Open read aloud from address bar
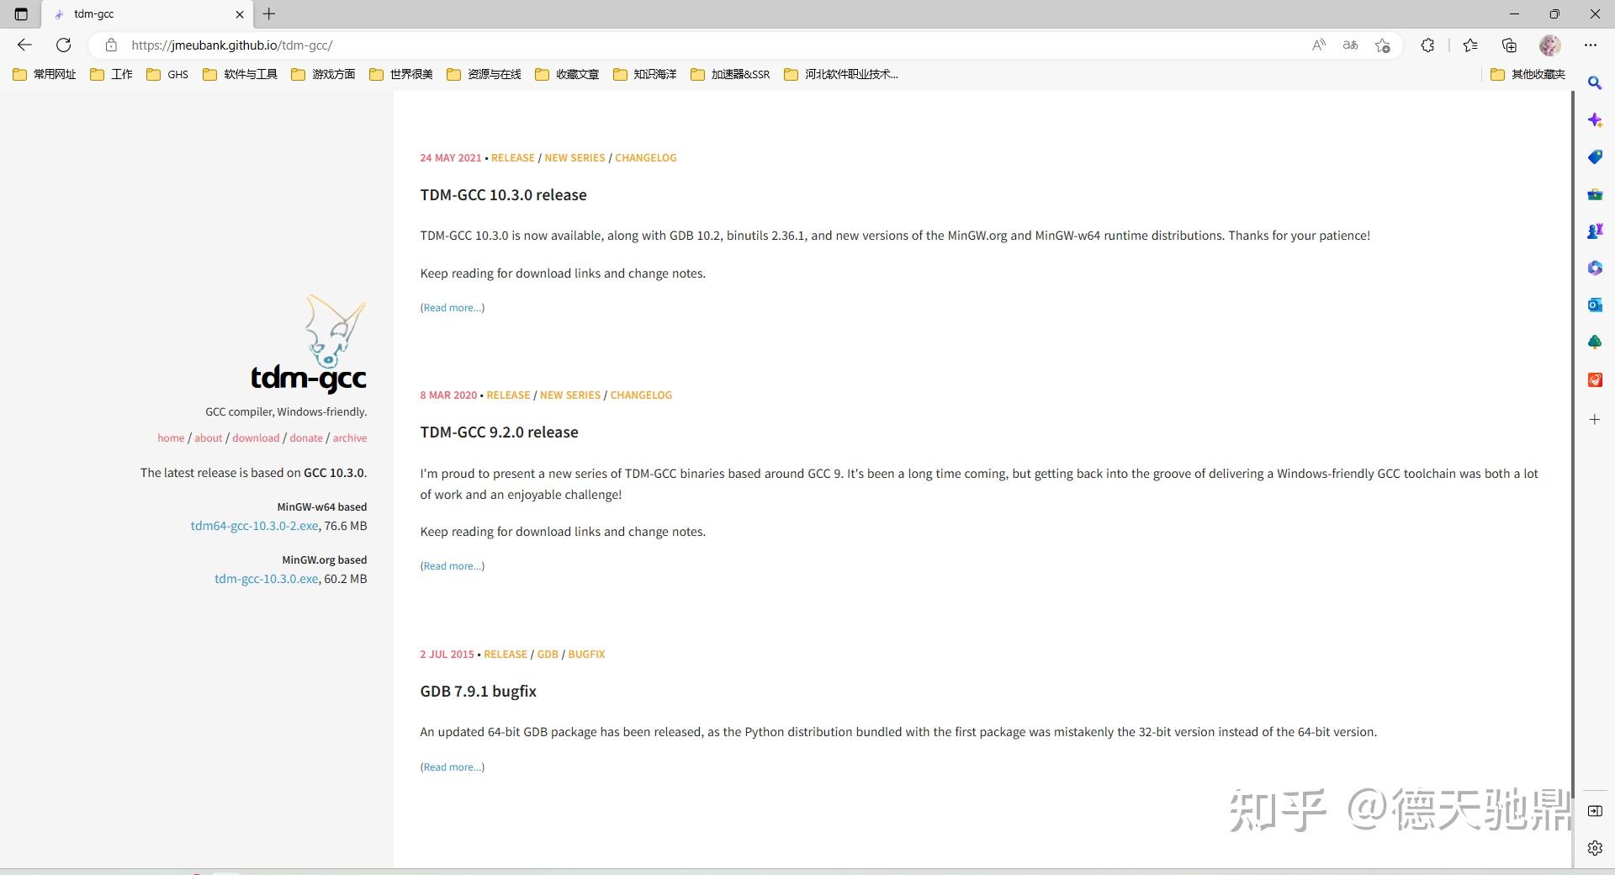Image resolution: width=1615 pixels, height=875 pixels. [x=1318, y=45]
